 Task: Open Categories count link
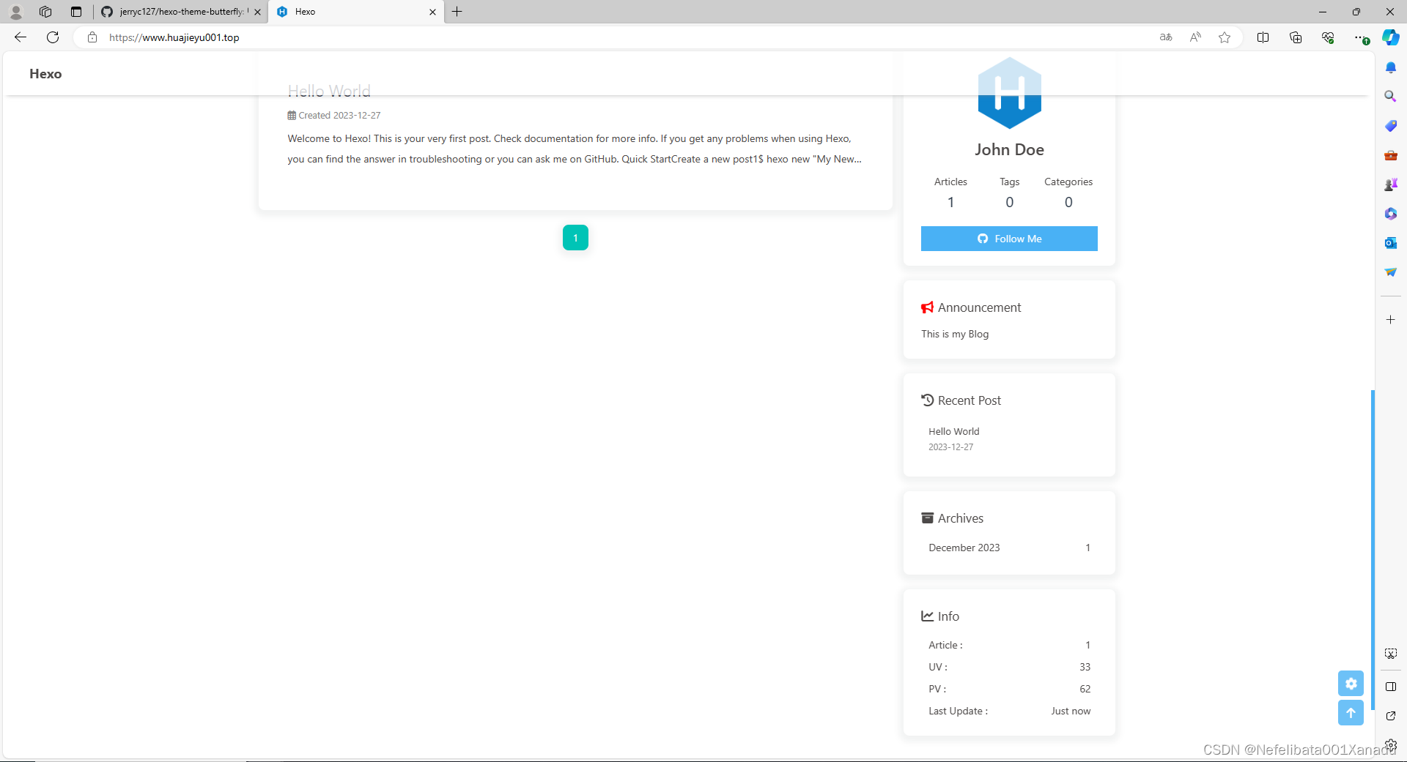tap(1068, 193)
